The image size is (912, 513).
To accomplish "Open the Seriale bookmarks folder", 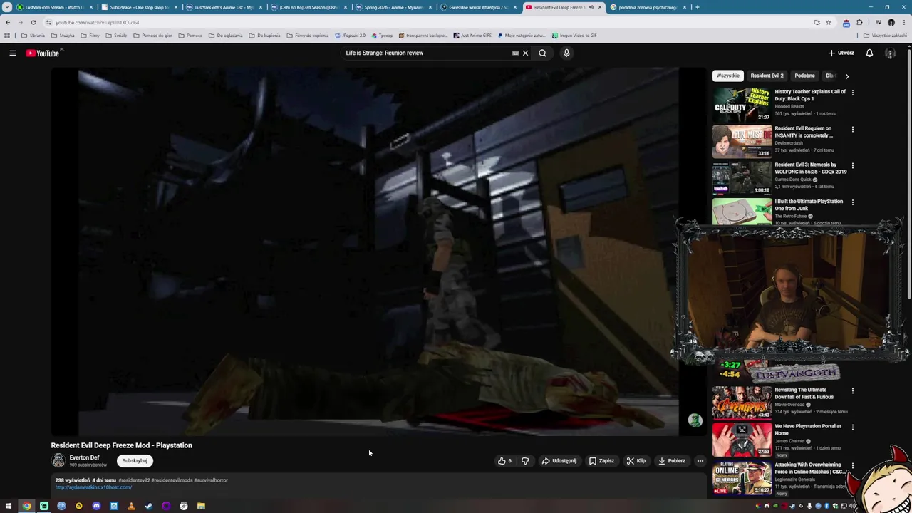I will (116, 36).
